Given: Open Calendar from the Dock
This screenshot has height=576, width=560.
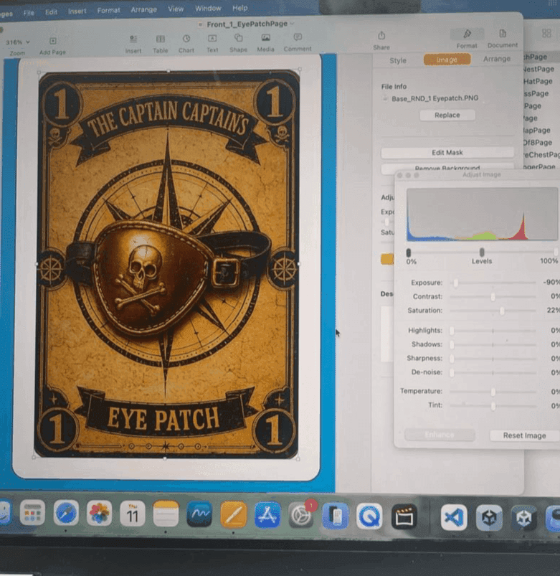Looking at the screenshot, I should click(x=132, y=514).
